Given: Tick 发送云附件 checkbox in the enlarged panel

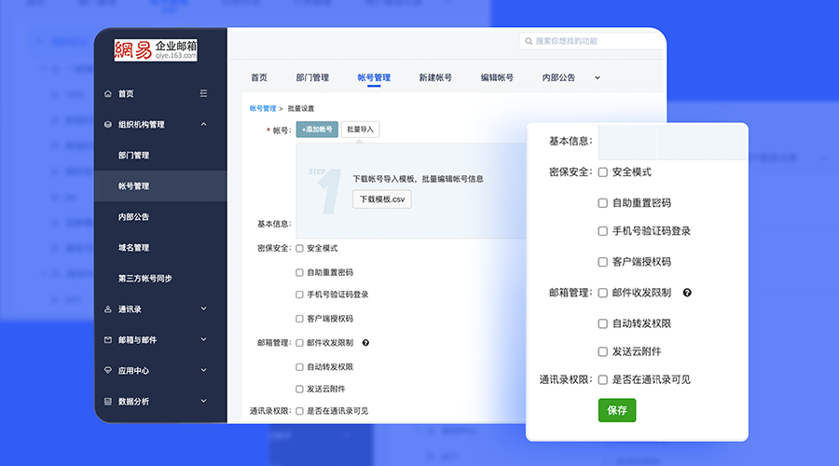Looking at the screenshot, I should click(603, 352).
